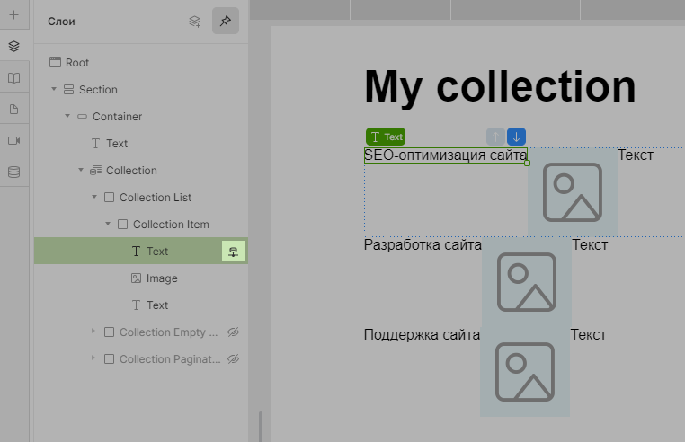Toggle the pin panel button
The width and height of the screenshot is (685, 442).
tap(226, 21)
